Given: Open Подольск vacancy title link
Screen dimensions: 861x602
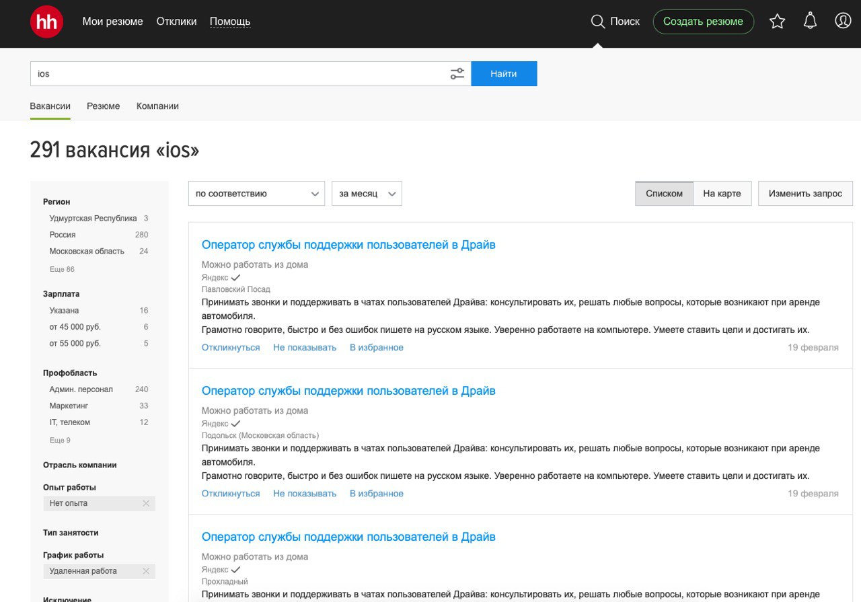Looking at the screenshot, I should 348,391.
